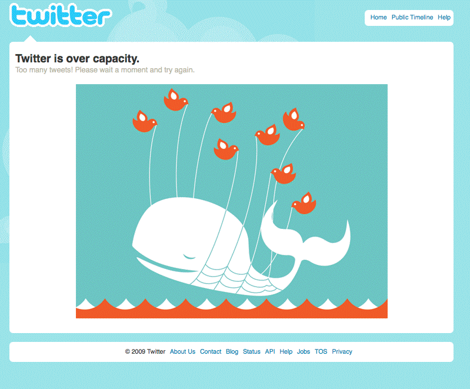Visit the Blog footer link
The height and width of the screenshot is (389, 470).
[232, 351]
